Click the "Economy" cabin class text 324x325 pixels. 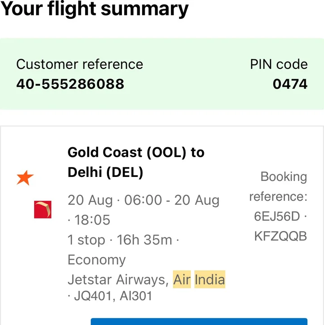pos(97,260)
